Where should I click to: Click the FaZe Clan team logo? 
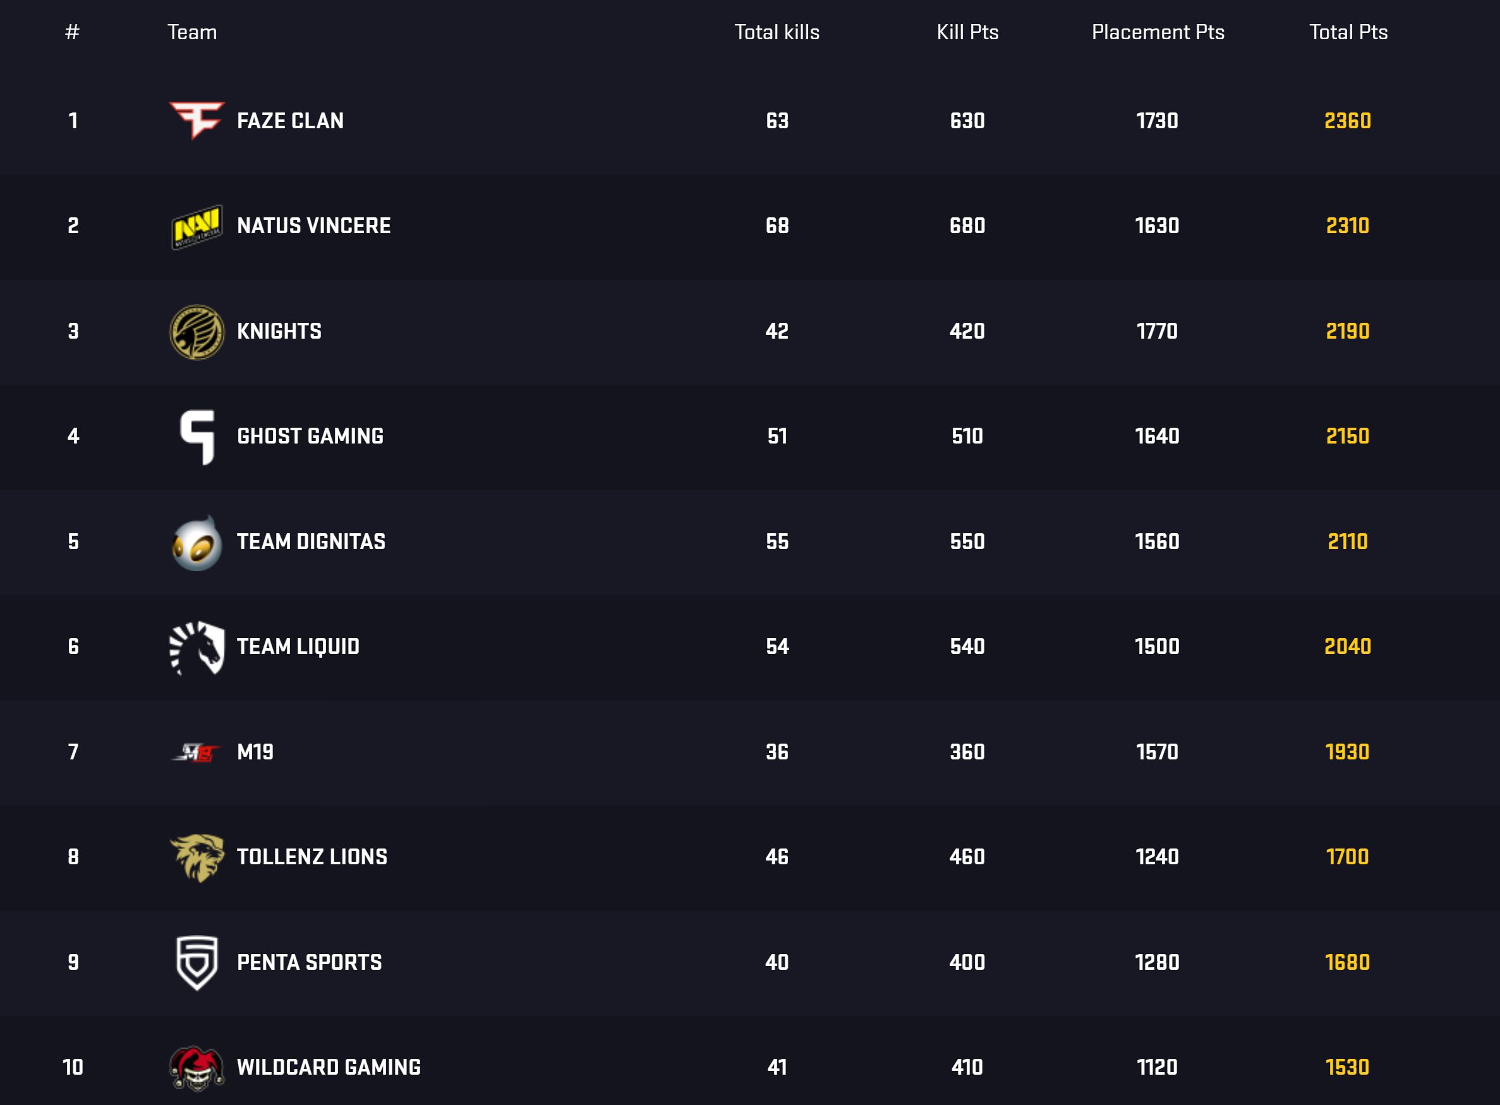tap(197, 121)
